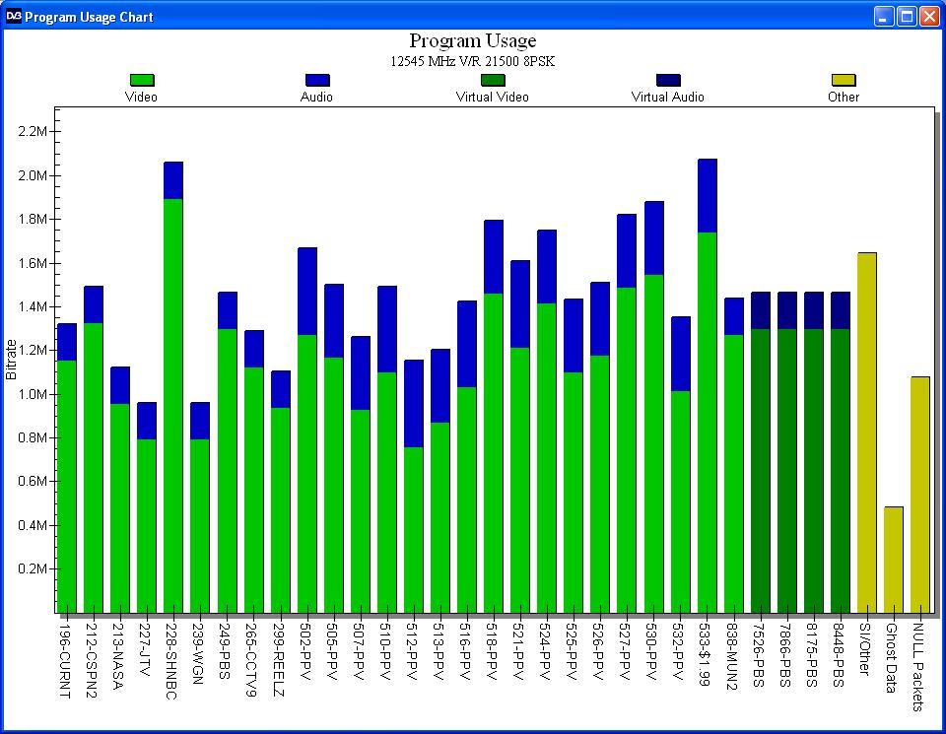Minimize the Program Usage Chart window

pyautogui.click(x=884, y=17)
